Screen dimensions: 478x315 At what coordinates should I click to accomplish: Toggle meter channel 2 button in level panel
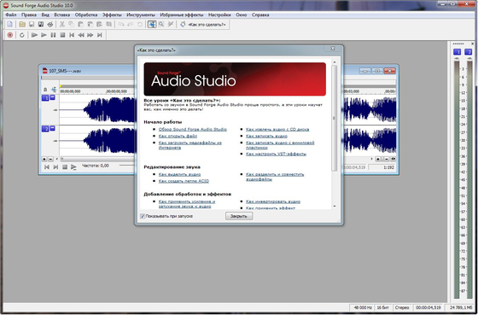click(469, 52)
